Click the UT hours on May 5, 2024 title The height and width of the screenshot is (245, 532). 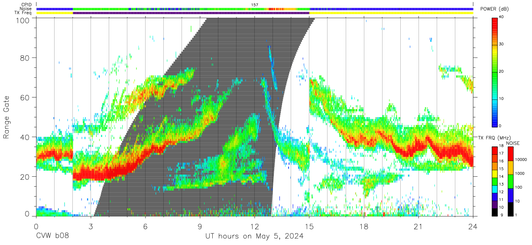[254, 236]
